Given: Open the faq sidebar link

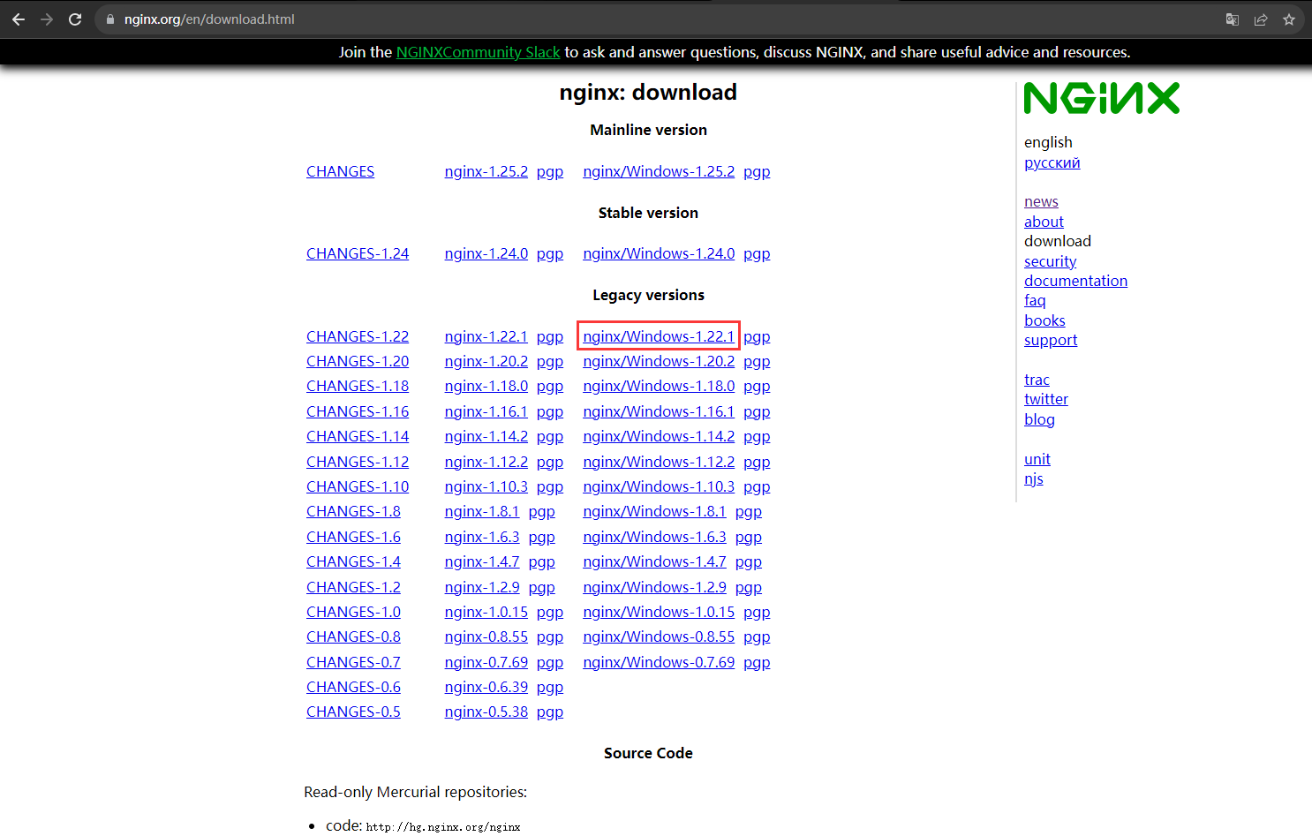Looking at the screenshot, I should tap(1035, 301).
